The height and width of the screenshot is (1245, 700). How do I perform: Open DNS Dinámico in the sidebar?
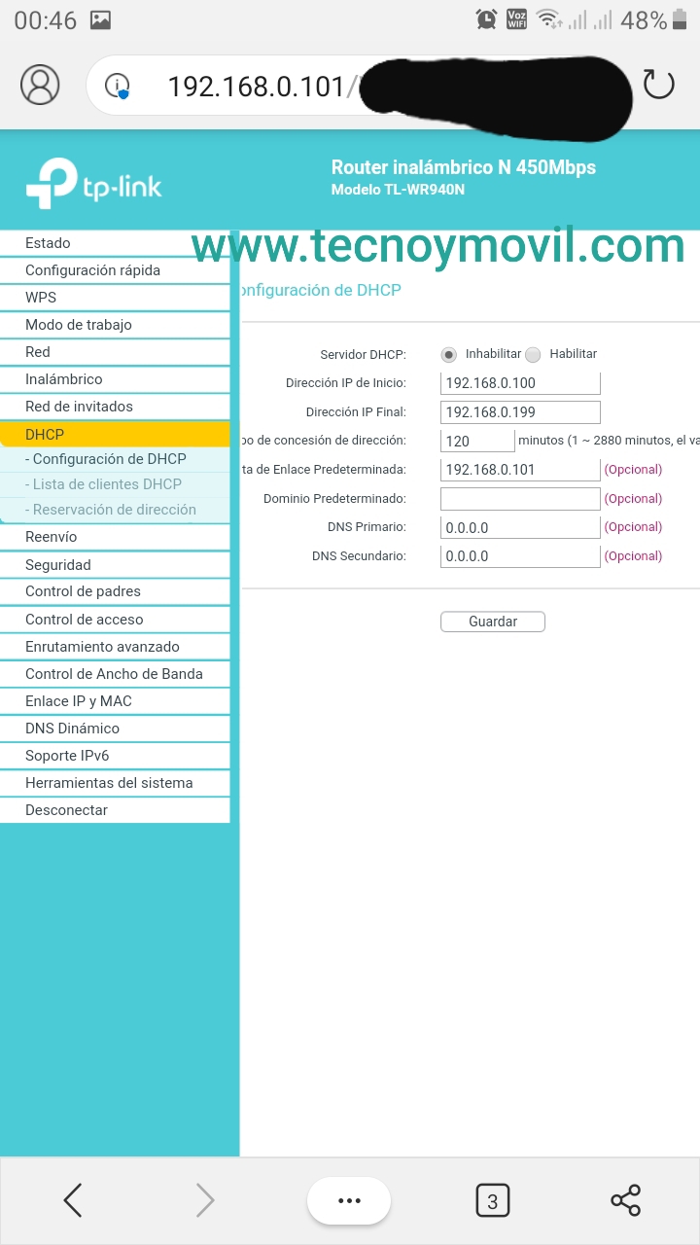coord(115,729)
